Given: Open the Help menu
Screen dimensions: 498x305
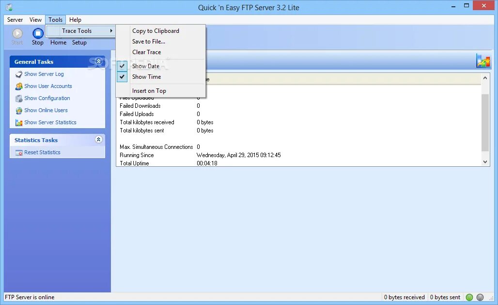Looking at the screenshot, I should pos(75,20).
